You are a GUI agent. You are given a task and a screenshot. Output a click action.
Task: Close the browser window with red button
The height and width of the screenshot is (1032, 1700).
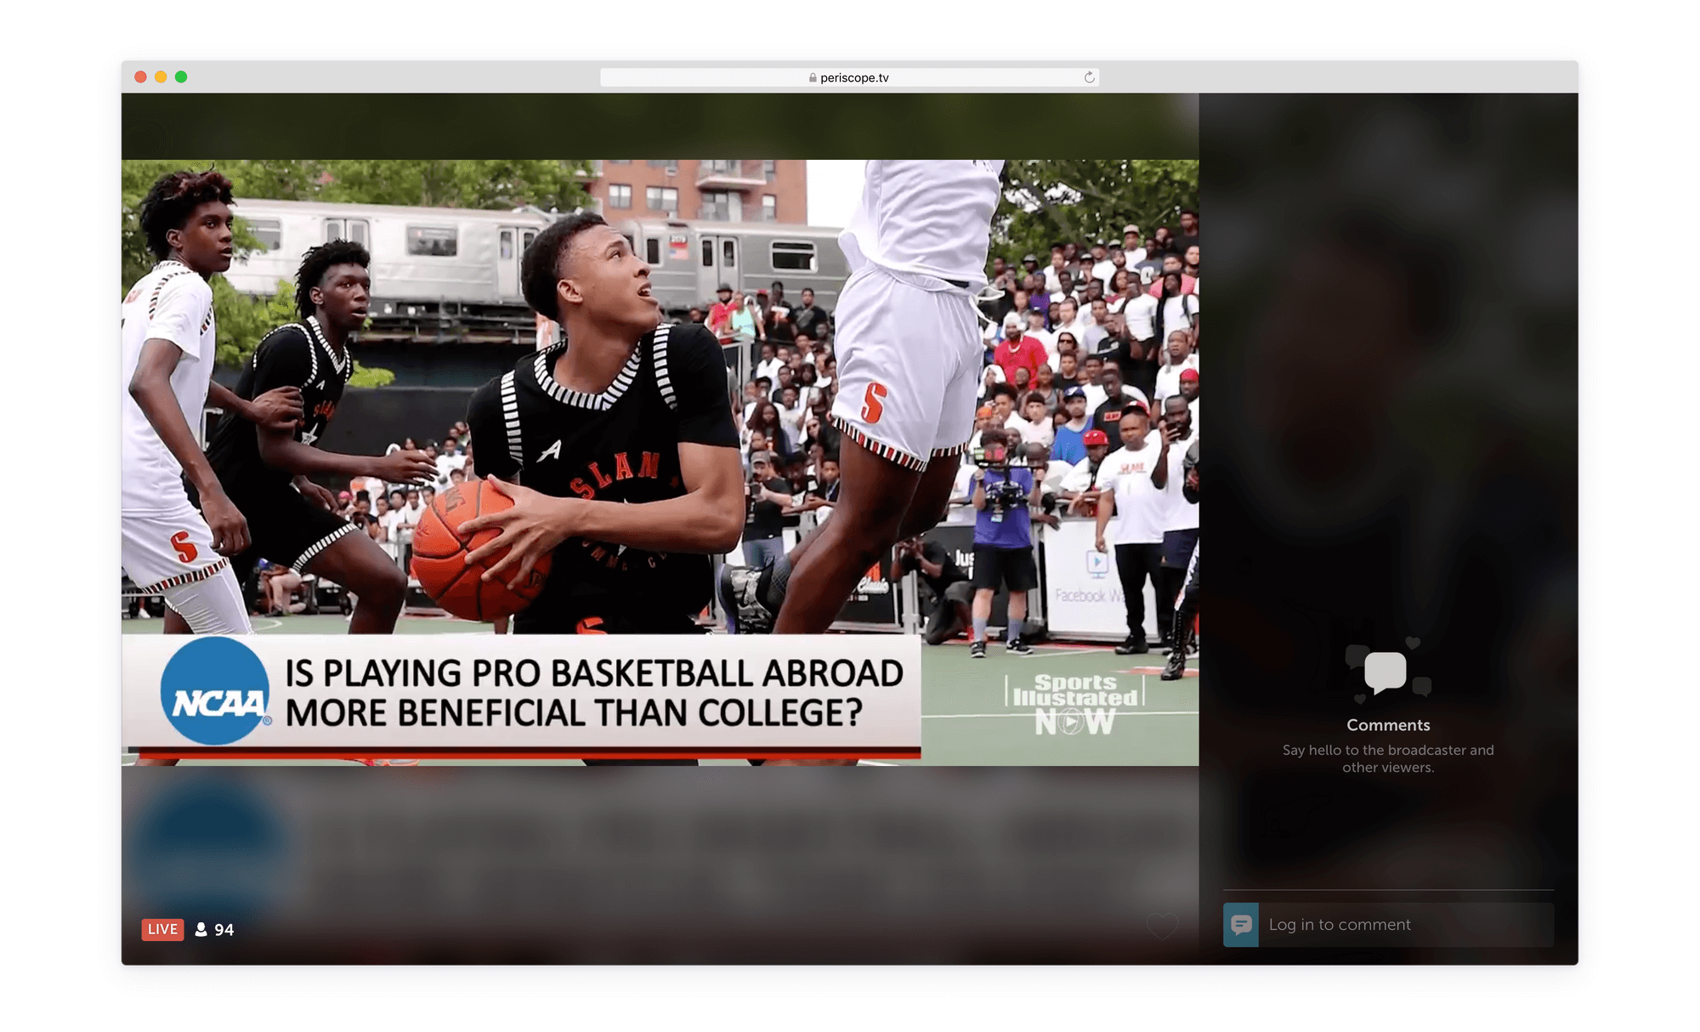click(140, 77)
